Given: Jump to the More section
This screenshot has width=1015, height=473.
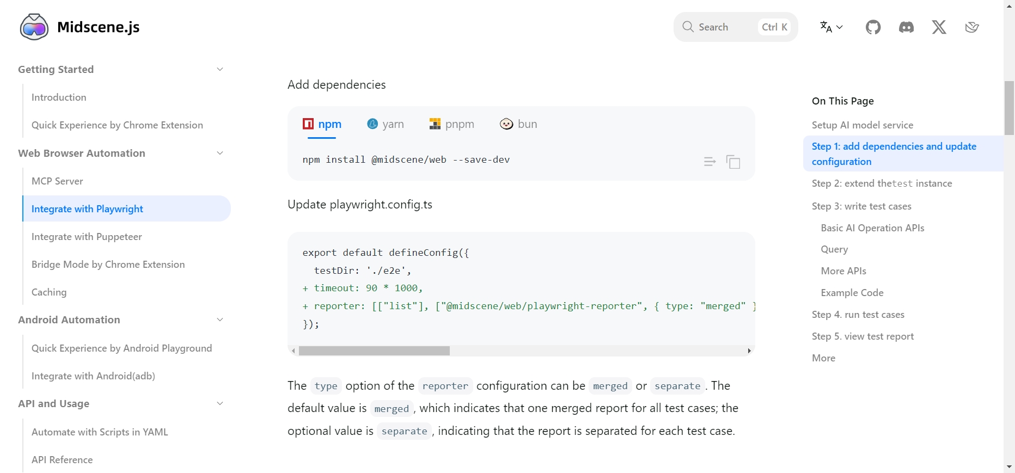Looking at the screenshot, I should 823,358.
